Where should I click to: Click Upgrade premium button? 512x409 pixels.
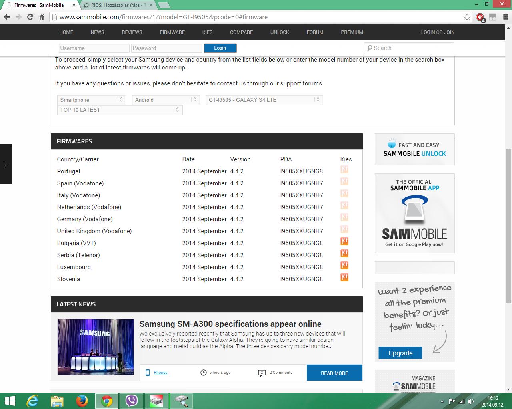click(400, 353)
